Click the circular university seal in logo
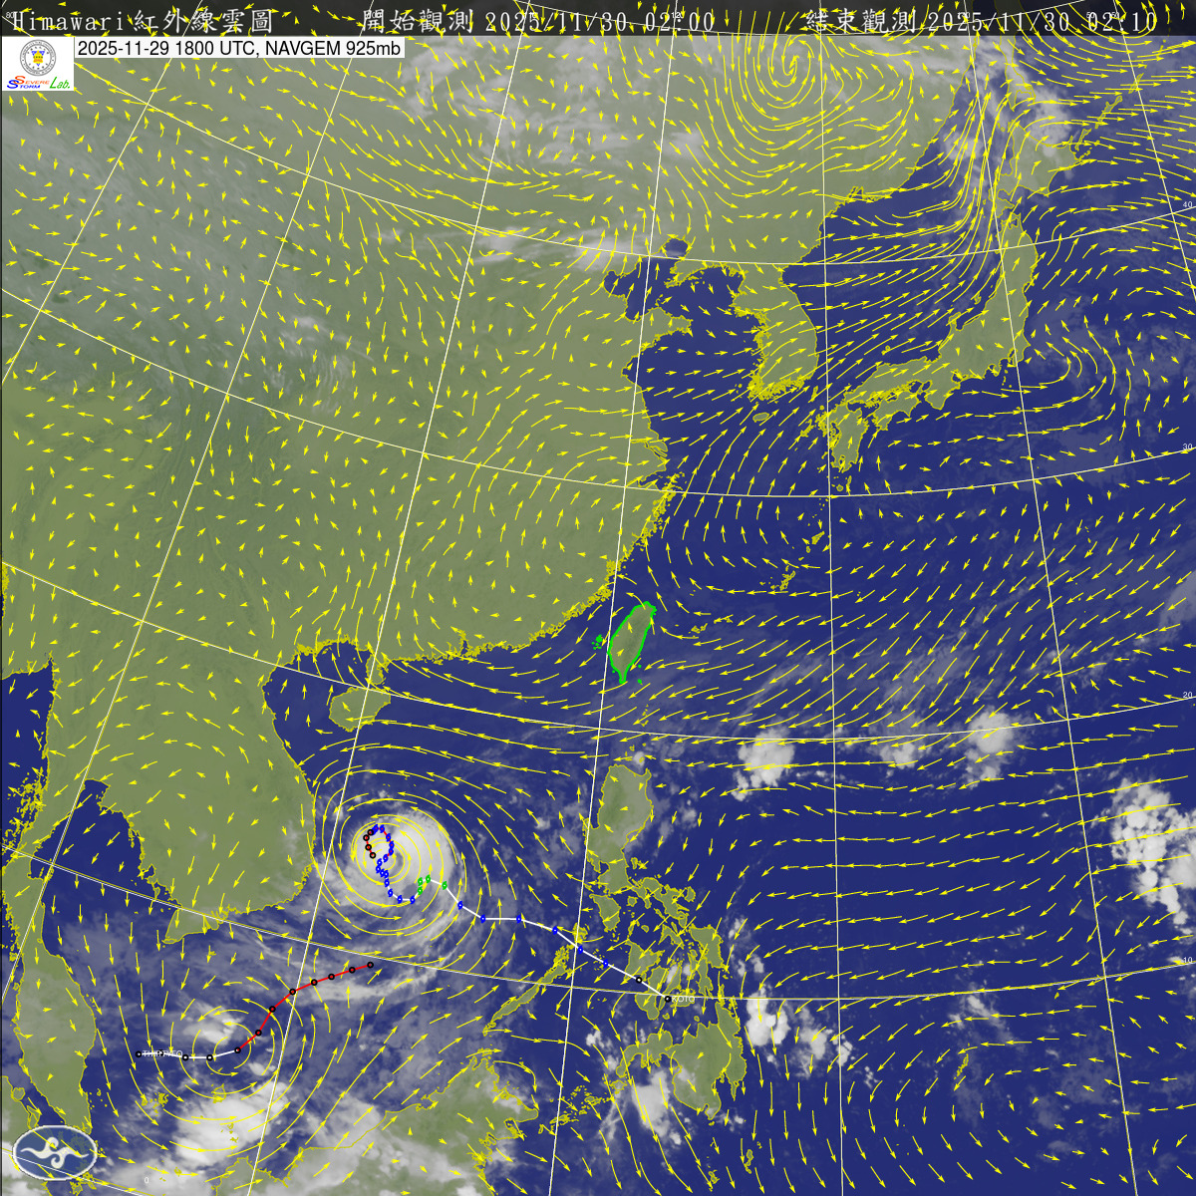The width and height of the screenshot is (1196, 1196). [38, 56]
